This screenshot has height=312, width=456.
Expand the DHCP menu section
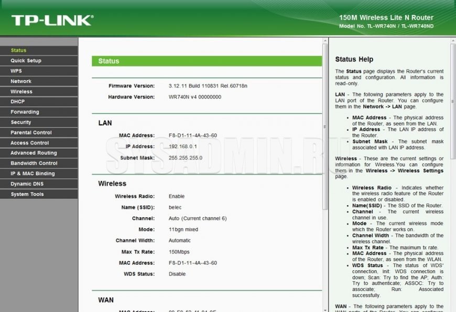[17, 102]
